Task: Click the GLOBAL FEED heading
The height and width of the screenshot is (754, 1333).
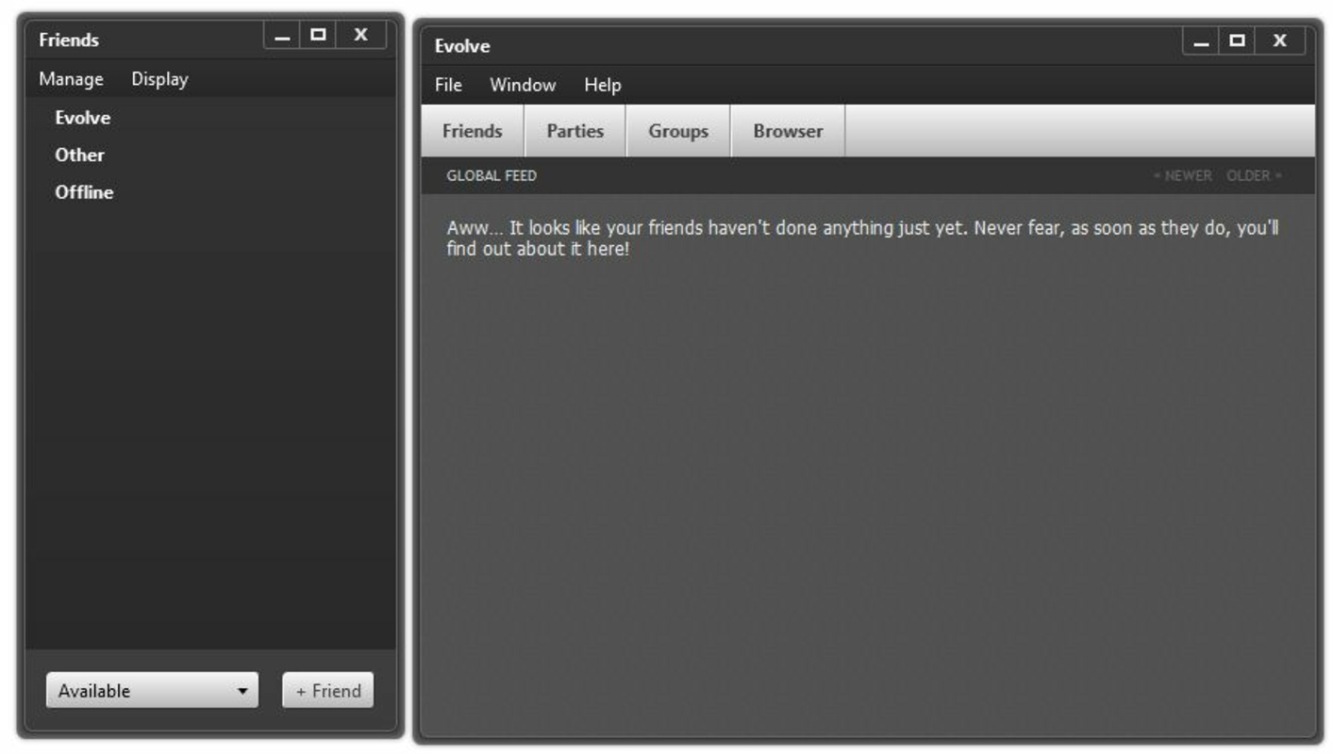Action: [492, 175]
